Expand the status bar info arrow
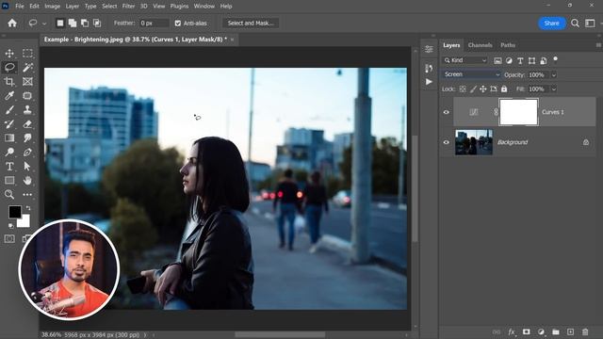The height and width of the screenshot is (339, 603). click(x=145, y=335)
